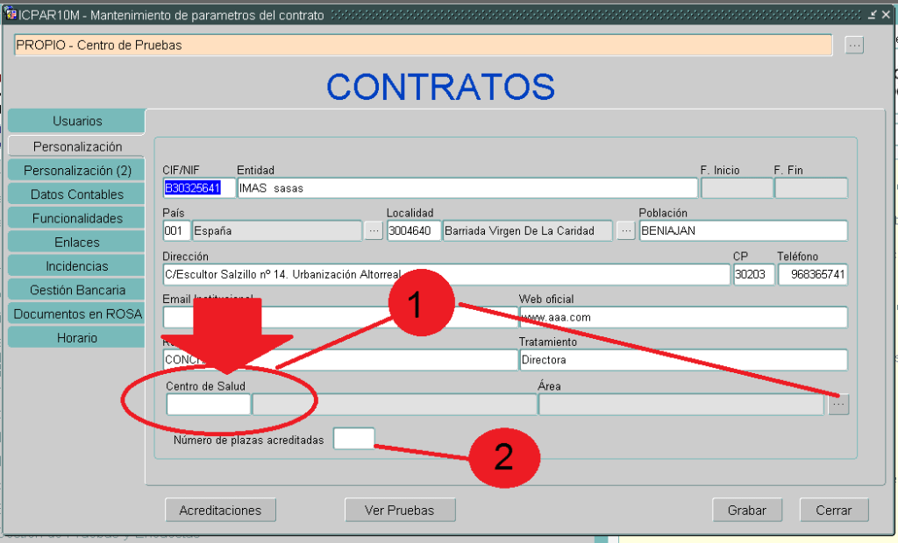Open the ellipsis button beside PROPIO centro field
Image resolution: width=898 pixels, height=543 pixels.
point(854,46)
